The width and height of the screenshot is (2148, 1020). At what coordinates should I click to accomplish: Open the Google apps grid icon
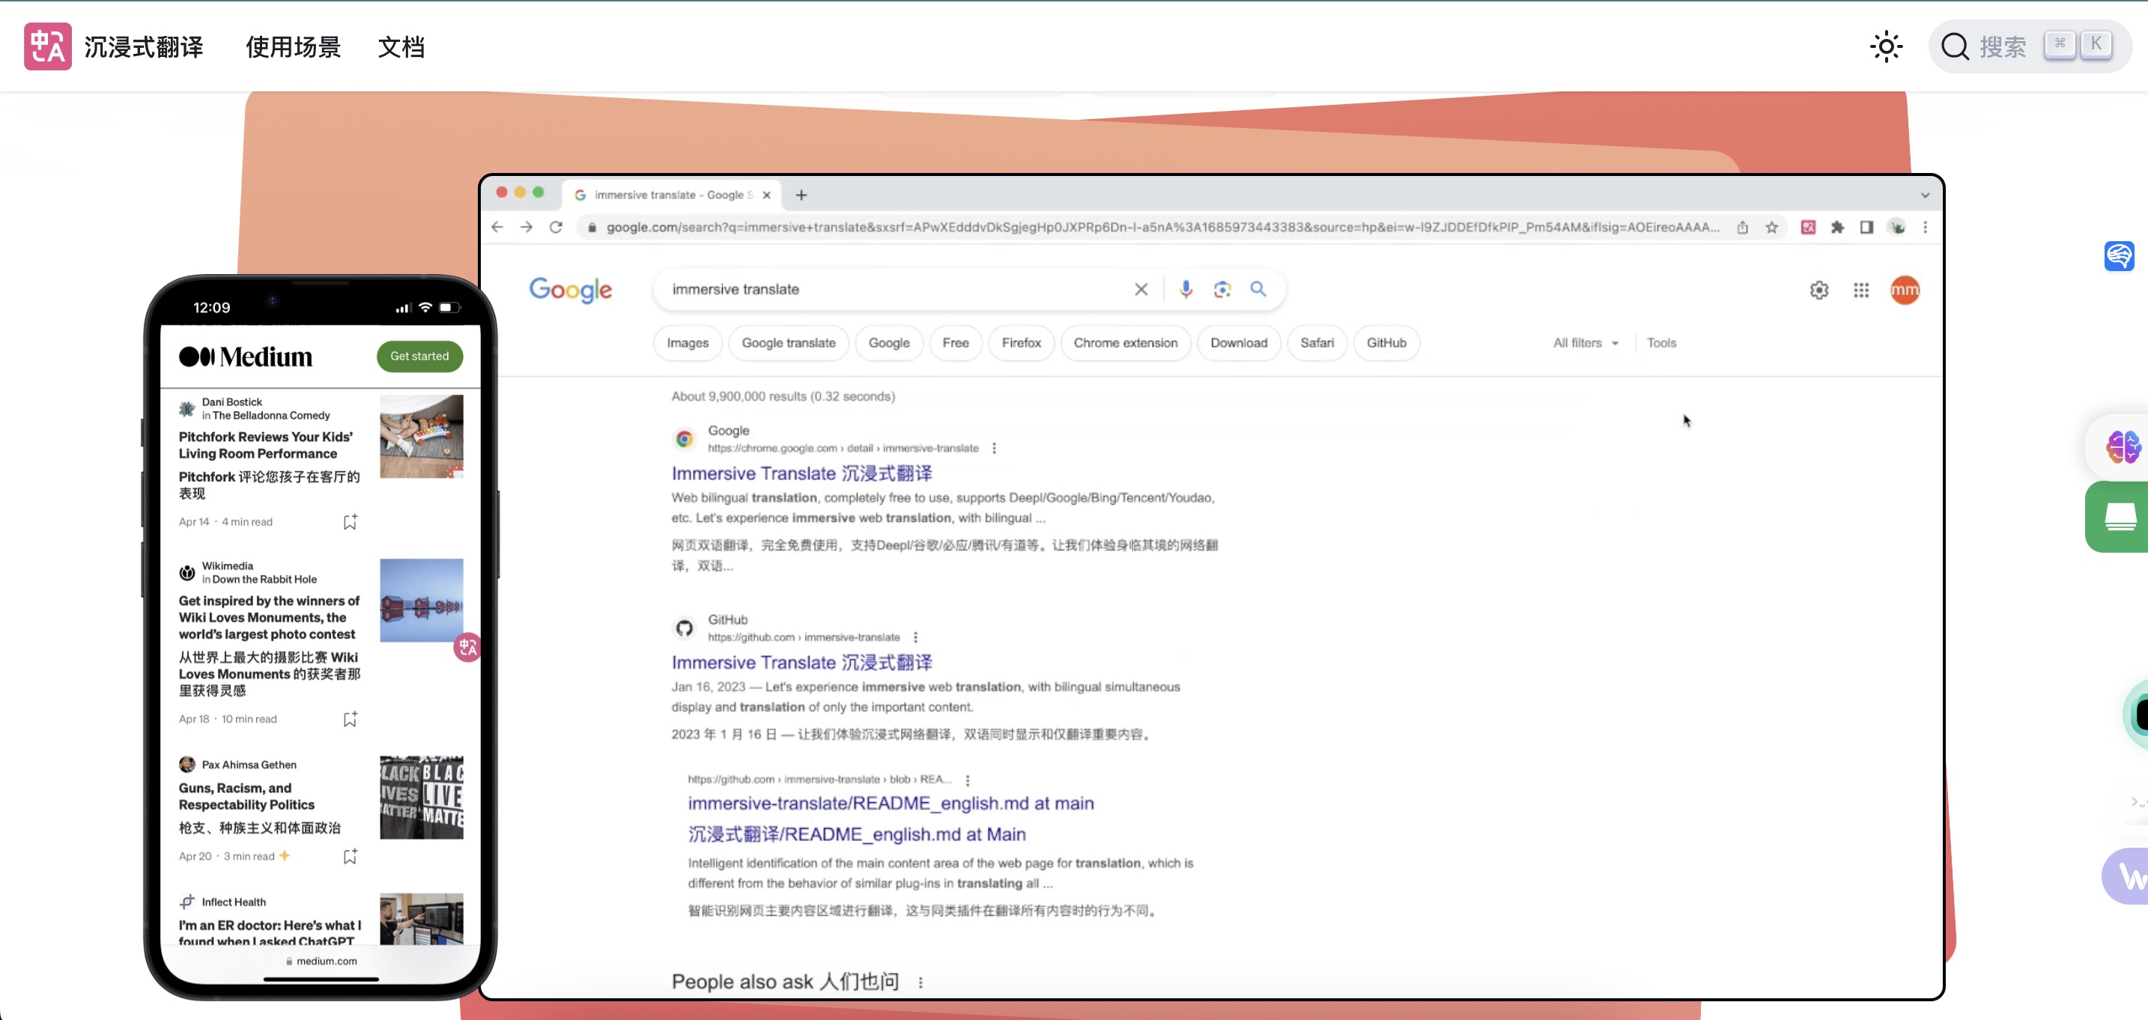1860,291
